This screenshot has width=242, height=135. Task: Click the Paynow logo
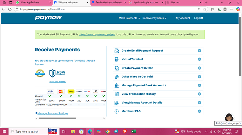pyautogui.click(x=48, y=18)
